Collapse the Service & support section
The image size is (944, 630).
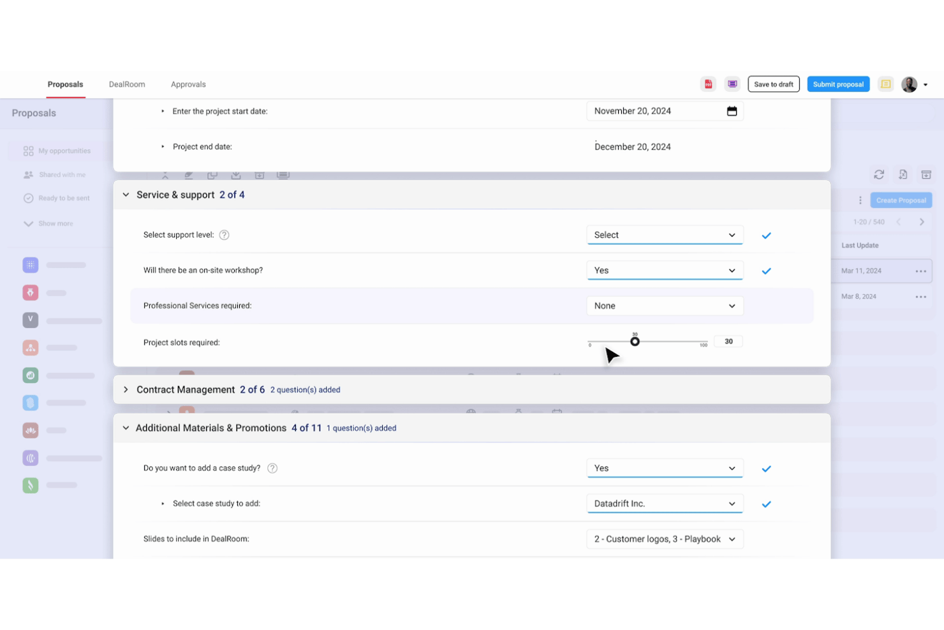(x=126, y=195)
